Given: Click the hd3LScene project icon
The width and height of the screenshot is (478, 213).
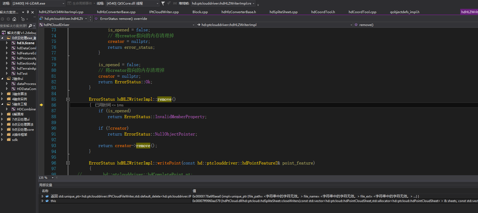Looking at the screenshot, I should click(x=13, y=43).
